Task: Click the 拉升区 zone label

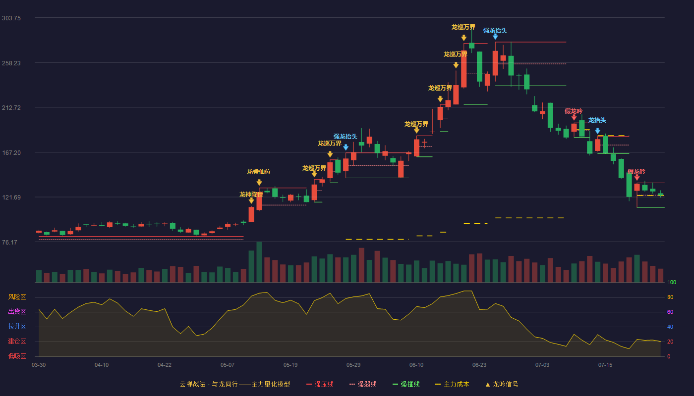Action: [x=17, y=327]
